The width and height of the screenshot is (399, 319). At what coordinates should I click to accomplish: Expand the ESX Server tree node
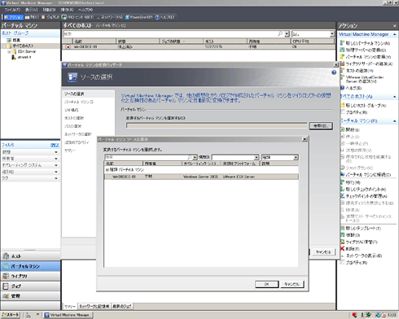click(x=9, y=51)
